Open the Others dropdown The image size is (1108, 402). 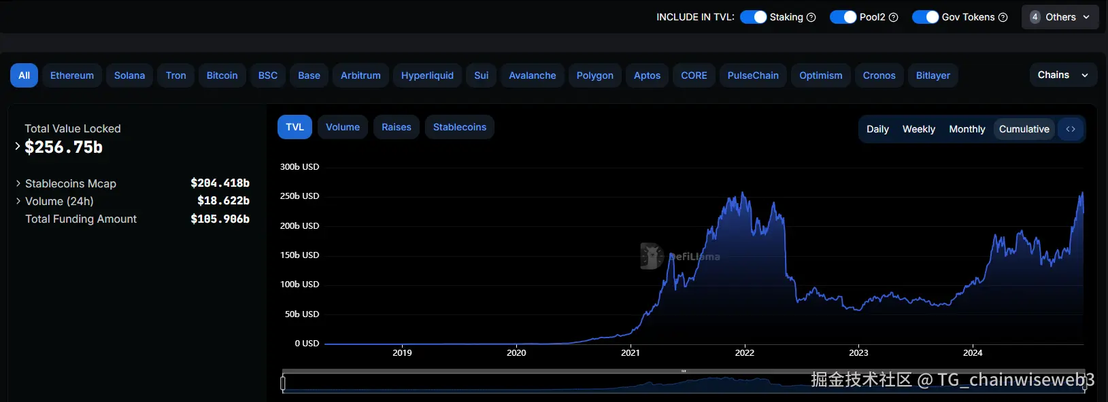pos(1060,17)
